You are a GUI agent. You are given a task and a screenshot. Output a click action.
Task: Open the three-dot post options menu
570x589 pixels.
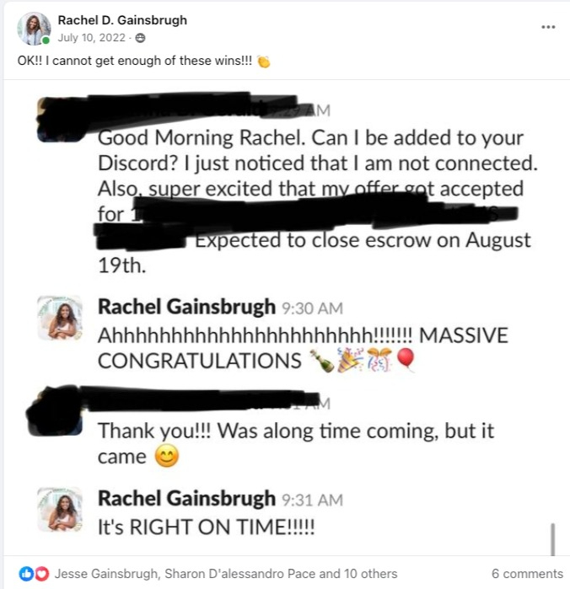[548, 27]
